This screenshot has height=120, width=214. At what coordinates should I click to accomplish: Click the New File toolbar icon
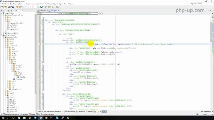click(2, 7)
